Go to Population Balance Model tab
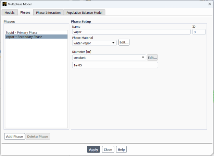This screenshot has height=156, width=214. [85, 13]
